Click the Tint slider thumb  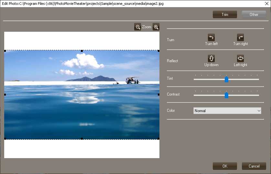(226, 79)
